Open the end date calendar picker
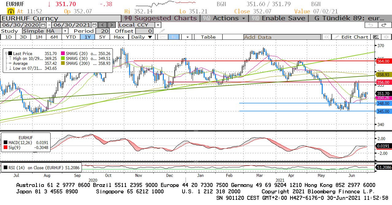Image resolution: width=392 pixels, height=205 pixels. point(94,25)
